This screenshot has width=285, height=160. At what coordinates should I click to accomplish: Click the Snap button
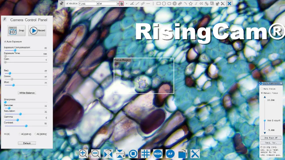coord(16,30)
